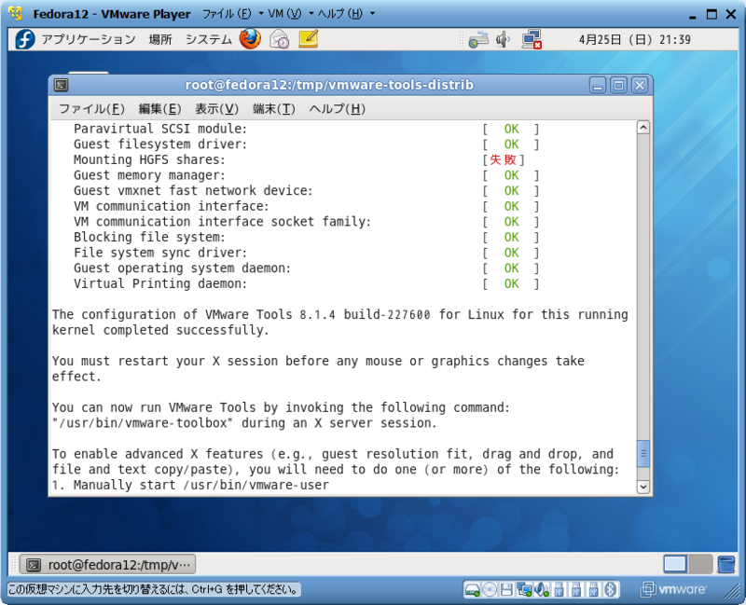Viewport: 746px width, 605px height.
Task: Launch Firefox from the GNOME panel
Action: [x=250, y=39]
